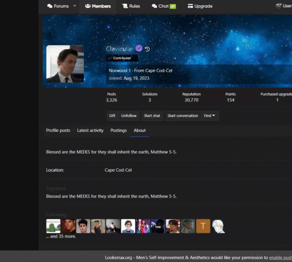Open the Chat room link
This screenshot has height=262, width=292.
tap(164, 6)
